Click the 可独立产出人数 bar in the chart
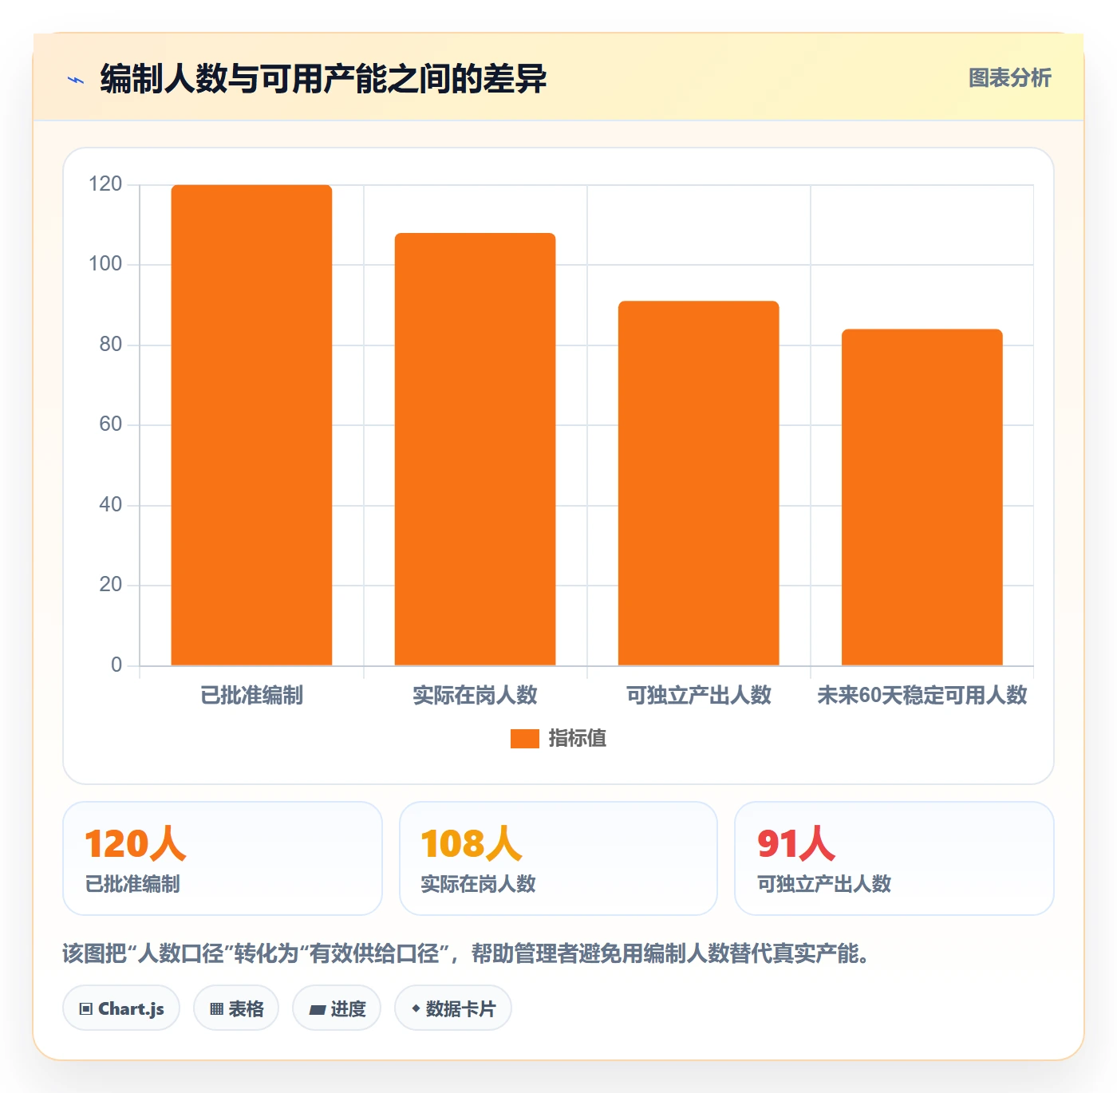Image resolution: width=1117 pixels, height=1093 pixels. pyautogui.click(x=698, y=483)
